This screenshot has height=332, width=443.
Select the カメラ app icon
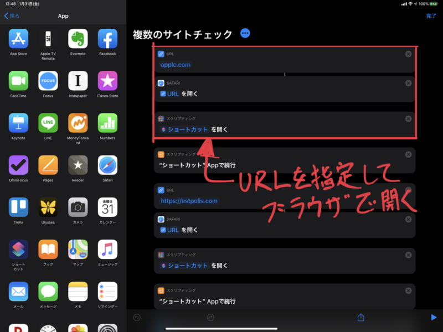[x=78, y=207]
